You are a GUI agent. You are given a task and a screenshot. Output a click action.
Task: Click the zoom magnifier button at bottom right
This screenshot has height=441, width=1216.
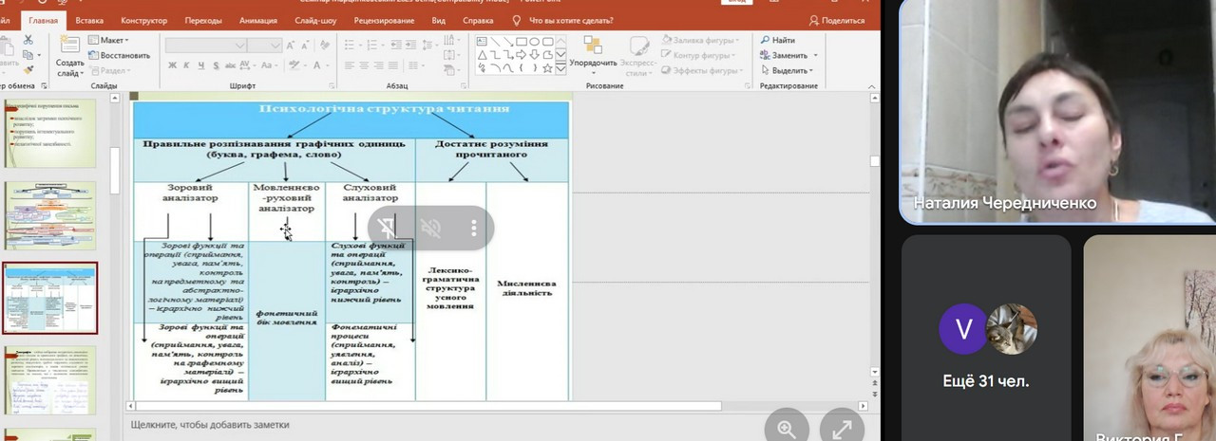pos(787,429)
